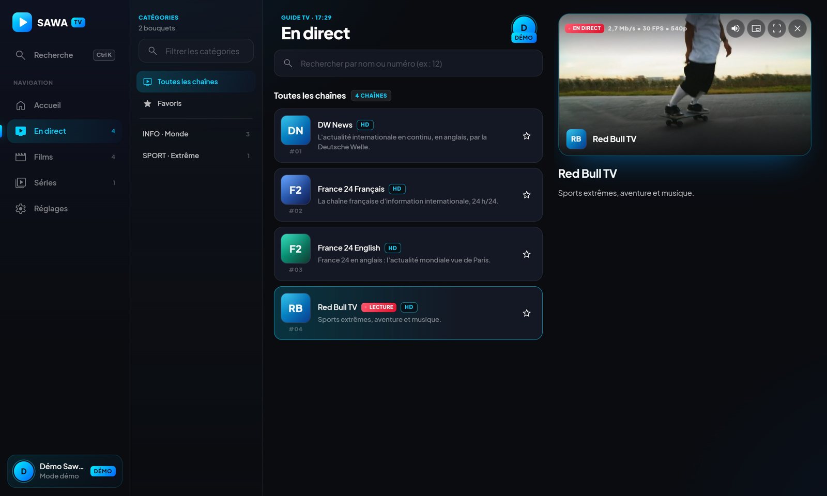Click the 4 CHAÎNES badge
This screenshot has height=496, width=827.
point(371,96)
